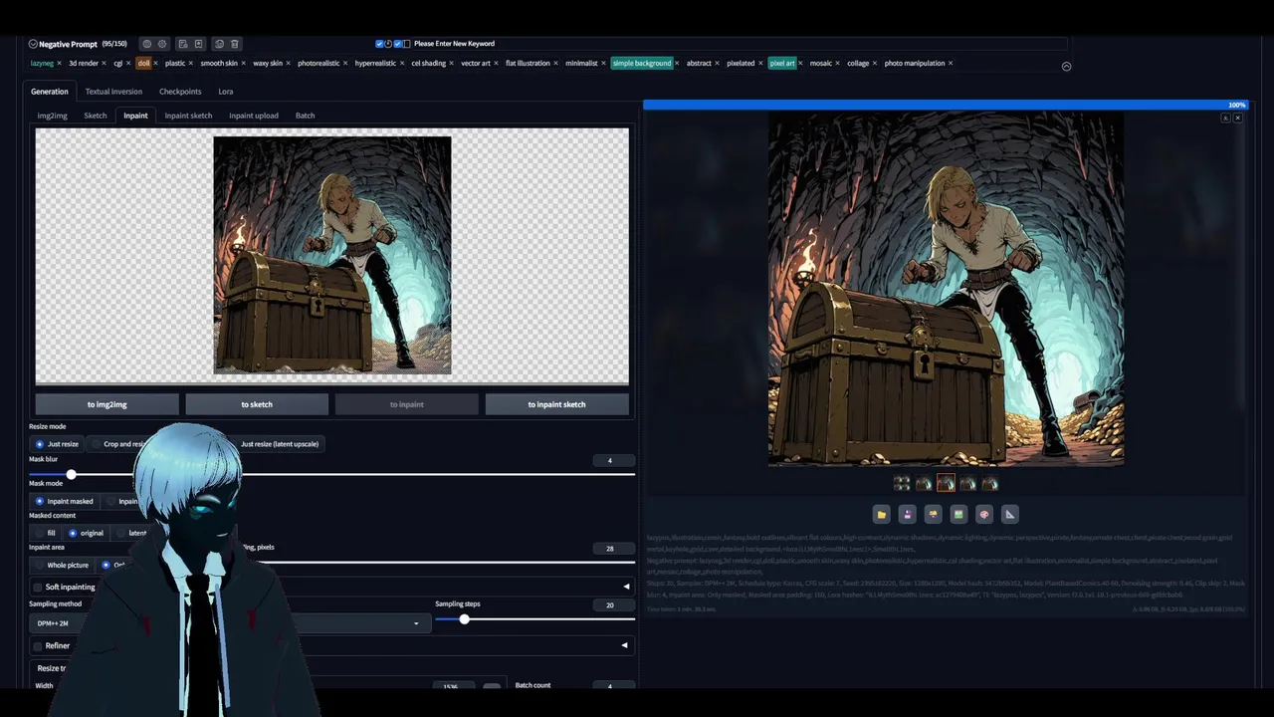
Task: Remove the 'photorealistic' keyword tag
Action: [345, 63]
